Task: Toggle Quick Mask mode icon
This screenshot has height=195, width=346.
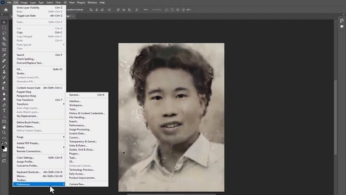Action: [4, 155]
